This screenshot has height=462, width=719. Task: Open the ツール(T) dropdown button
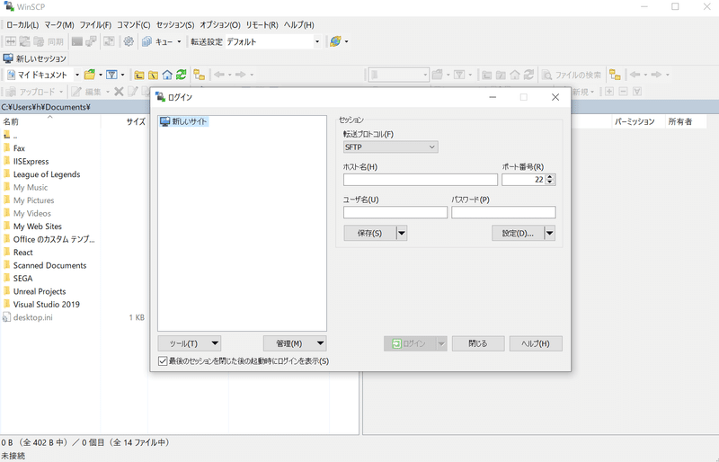(190, 343)
